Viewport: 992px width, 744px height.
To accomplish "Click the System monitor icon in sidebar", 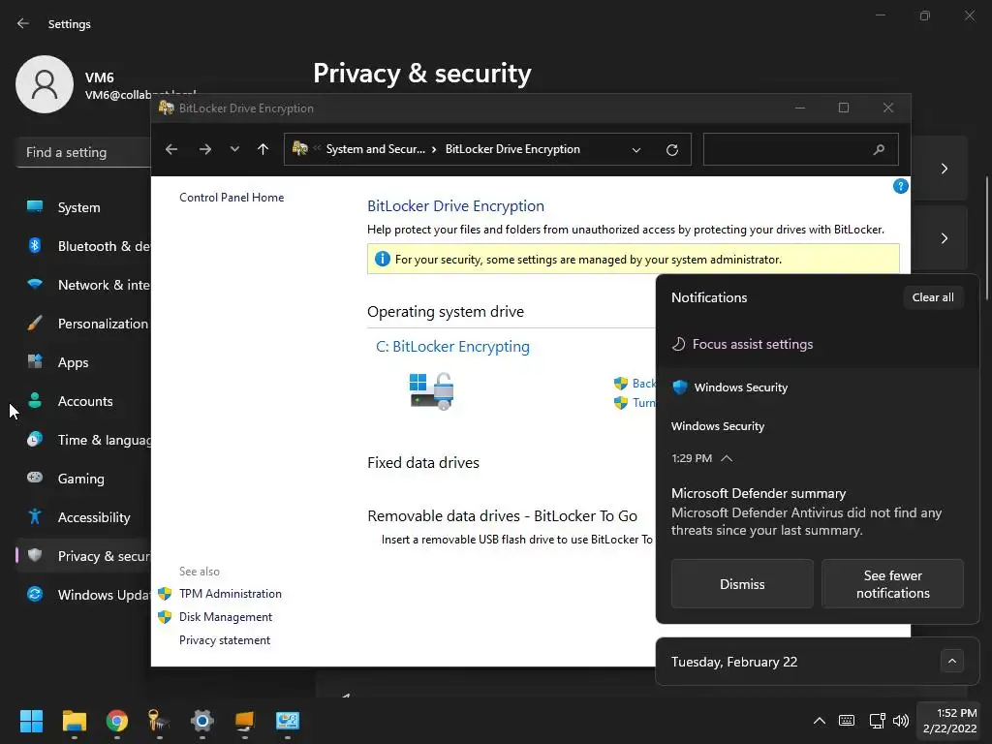I will pos(35,207).
